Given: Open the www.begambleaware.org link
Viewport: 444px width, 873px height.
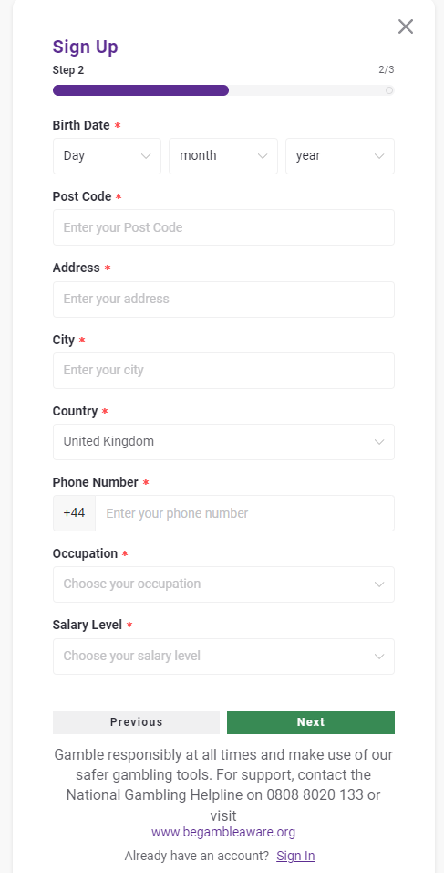Looking at the screenshot, I should 223,832.
